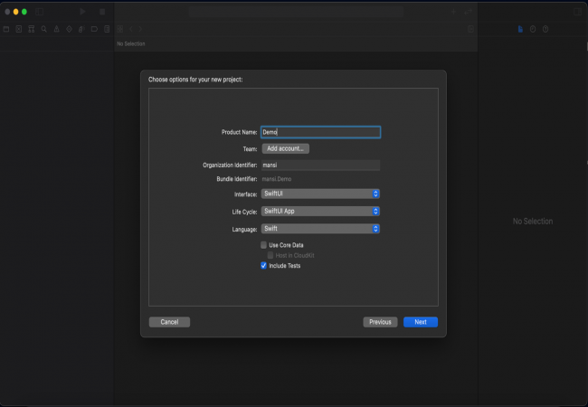Viewport: 588px width, 407px height.
Task: Go forward with editor right chevron
Action: [x=140, y=29]
